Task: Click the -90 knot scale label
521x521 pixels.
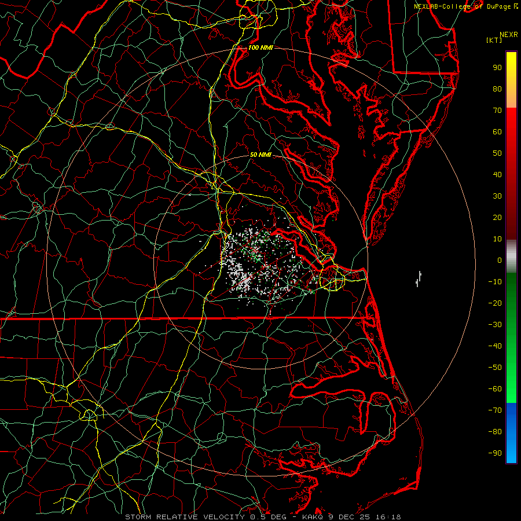Action: [495, 453]
